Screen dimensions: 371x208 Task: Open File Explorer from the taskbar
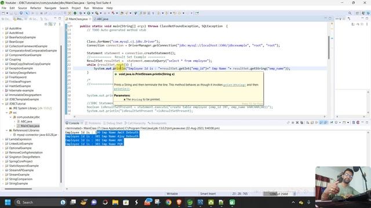[115, 202]
